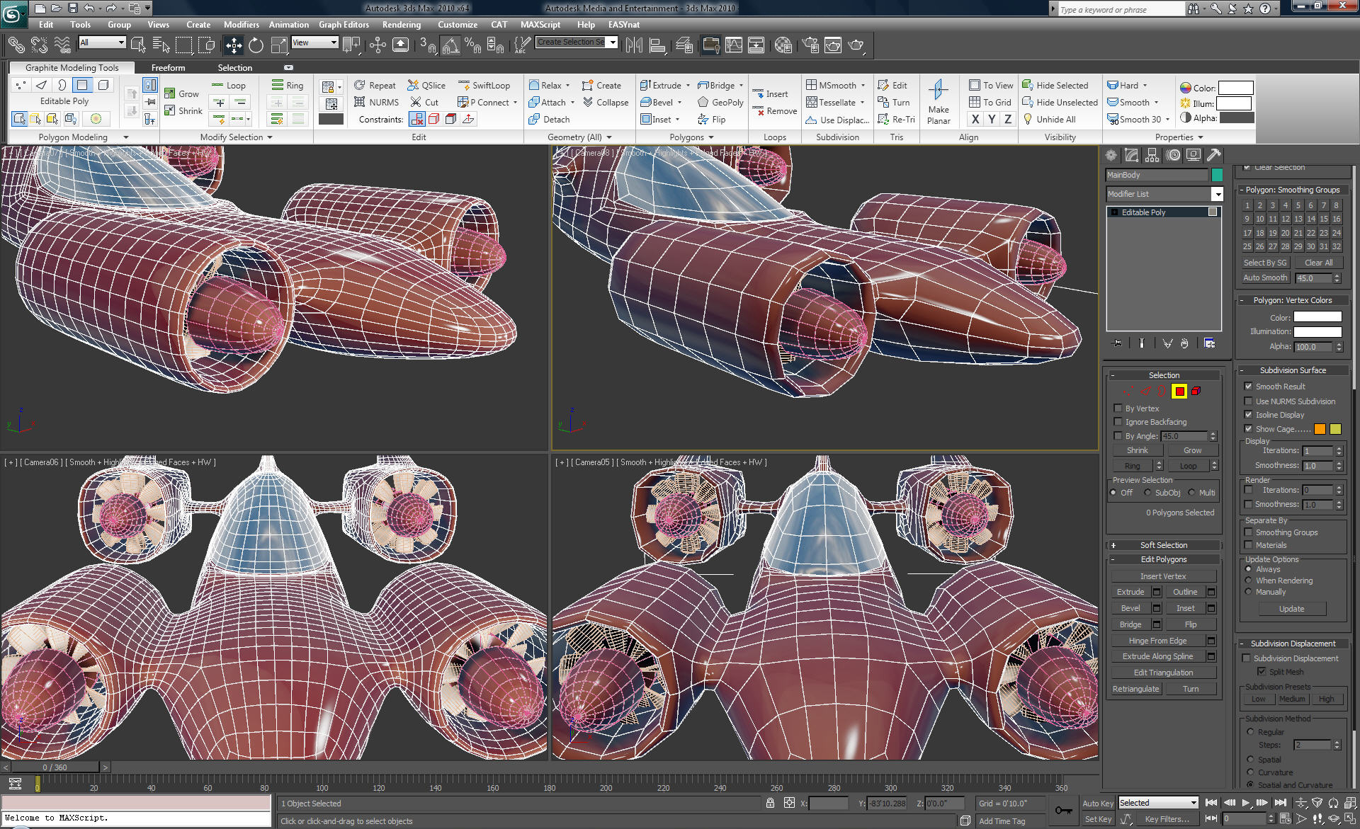Image resolution: width=1360 pixels, height=829 pixels.
Task: Select the Select and Move tool
Action: tap(234, 45)
